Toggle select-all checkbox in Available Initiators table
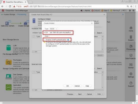 point(34,37)
